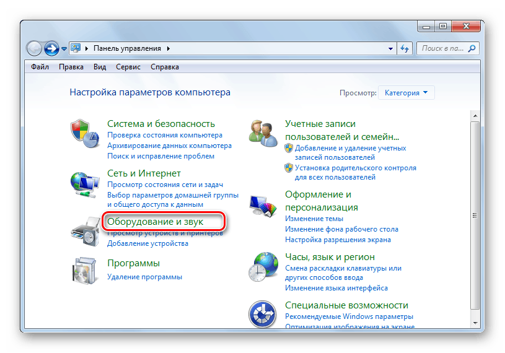
Task: Open System and Security shield icon
Action: click(x=85, y=134)
